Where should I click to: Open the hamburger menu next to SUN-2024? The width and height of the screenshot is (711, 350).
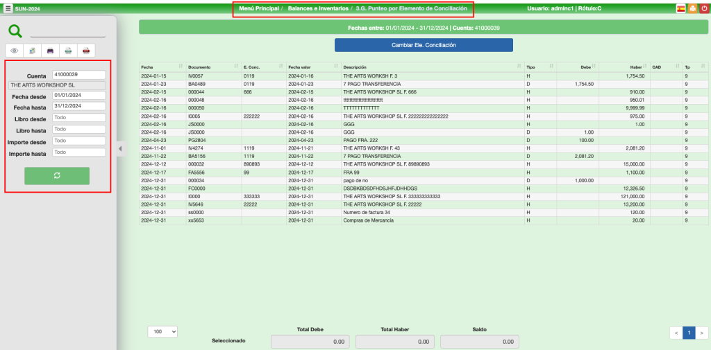[x=8, y=9]
